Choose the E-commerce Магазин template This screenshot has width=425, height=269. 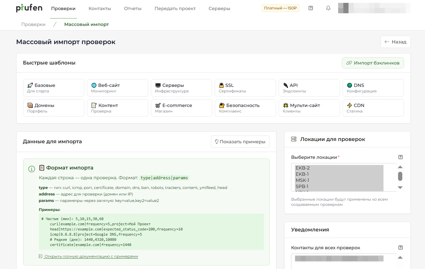(181, 108)
